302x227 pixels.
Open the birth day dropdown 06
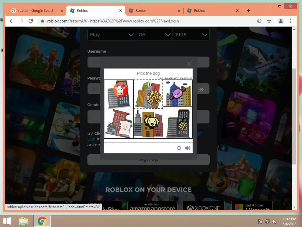[x=154, y=35]
